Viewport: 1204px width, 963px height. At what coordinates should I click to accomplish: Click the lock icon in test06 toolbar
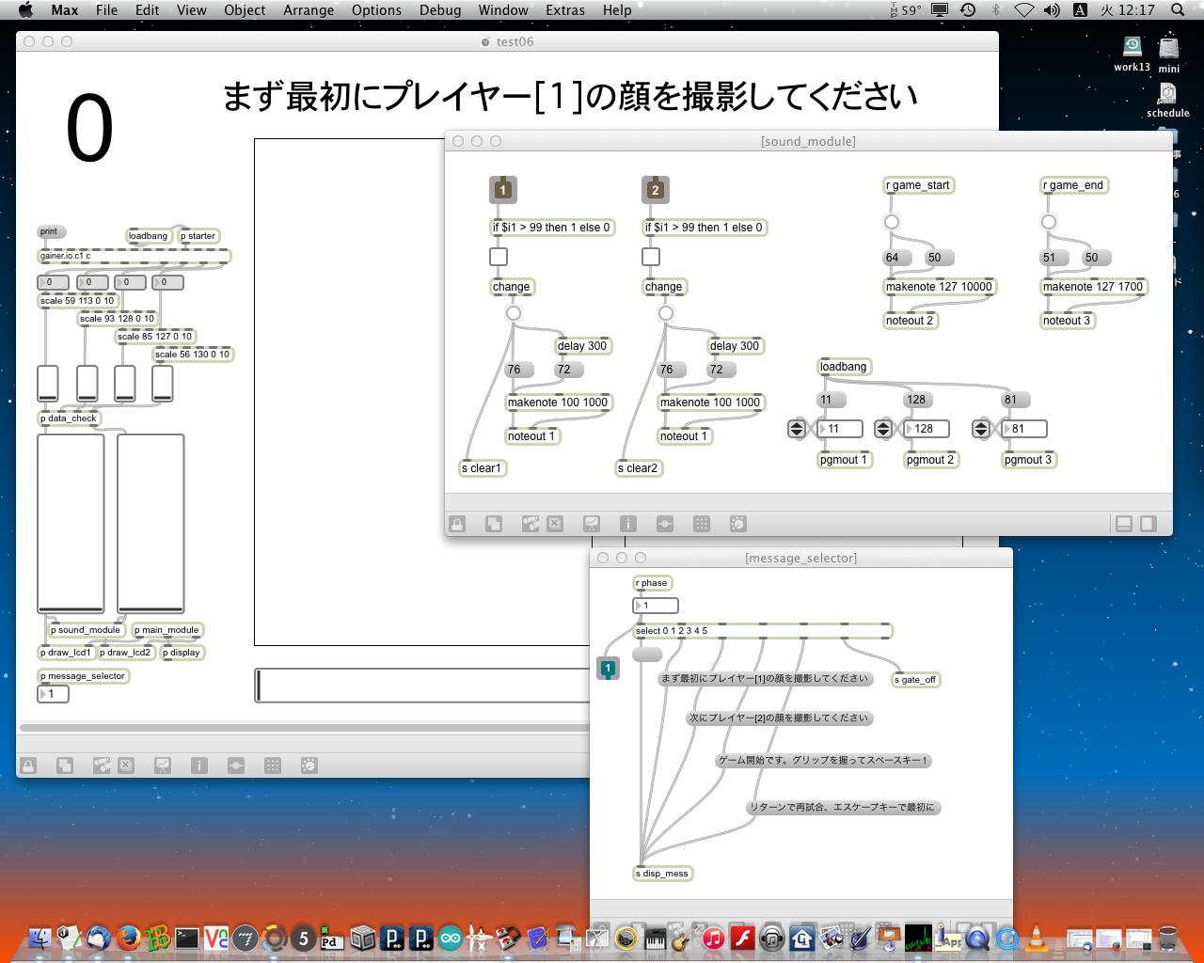28,766
